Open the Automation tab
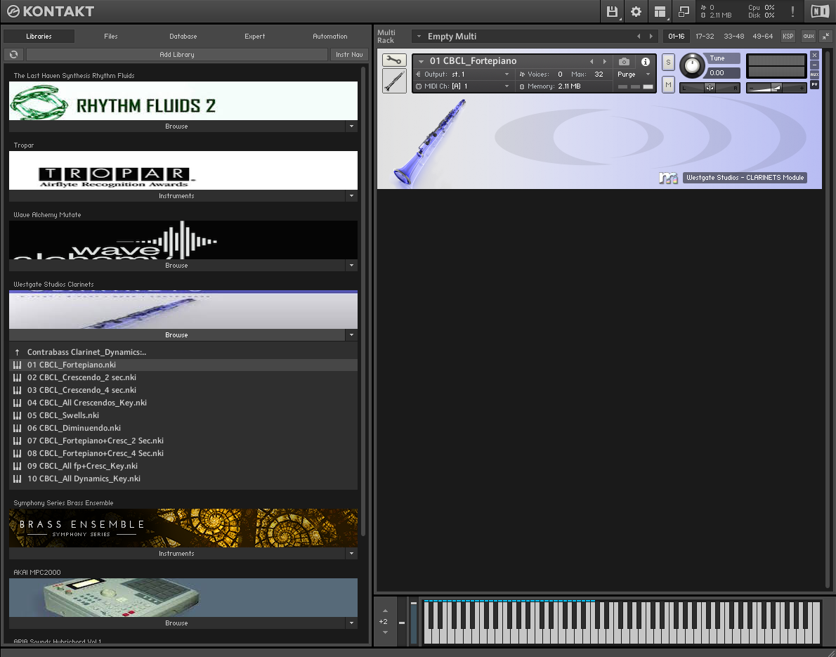 330,37
